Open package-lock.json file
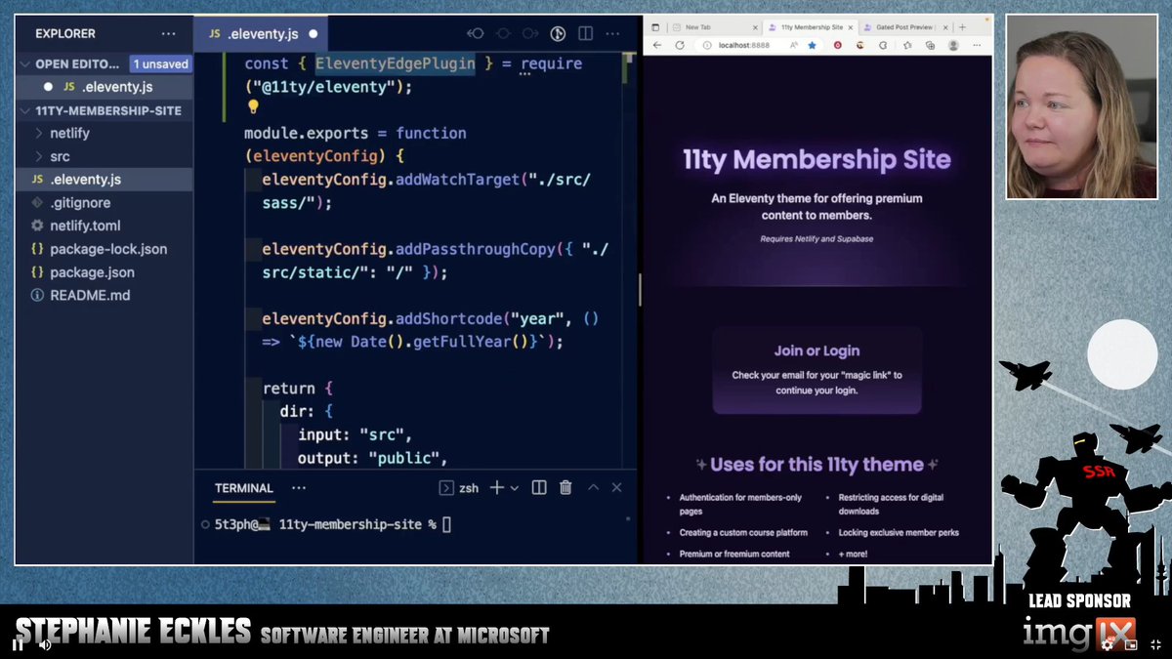The height and width of the screenshot is (659, 1172). coord(104,249)
